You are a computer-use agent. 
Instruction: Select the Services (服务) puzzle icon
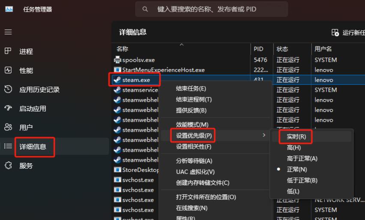coord(8,165)
